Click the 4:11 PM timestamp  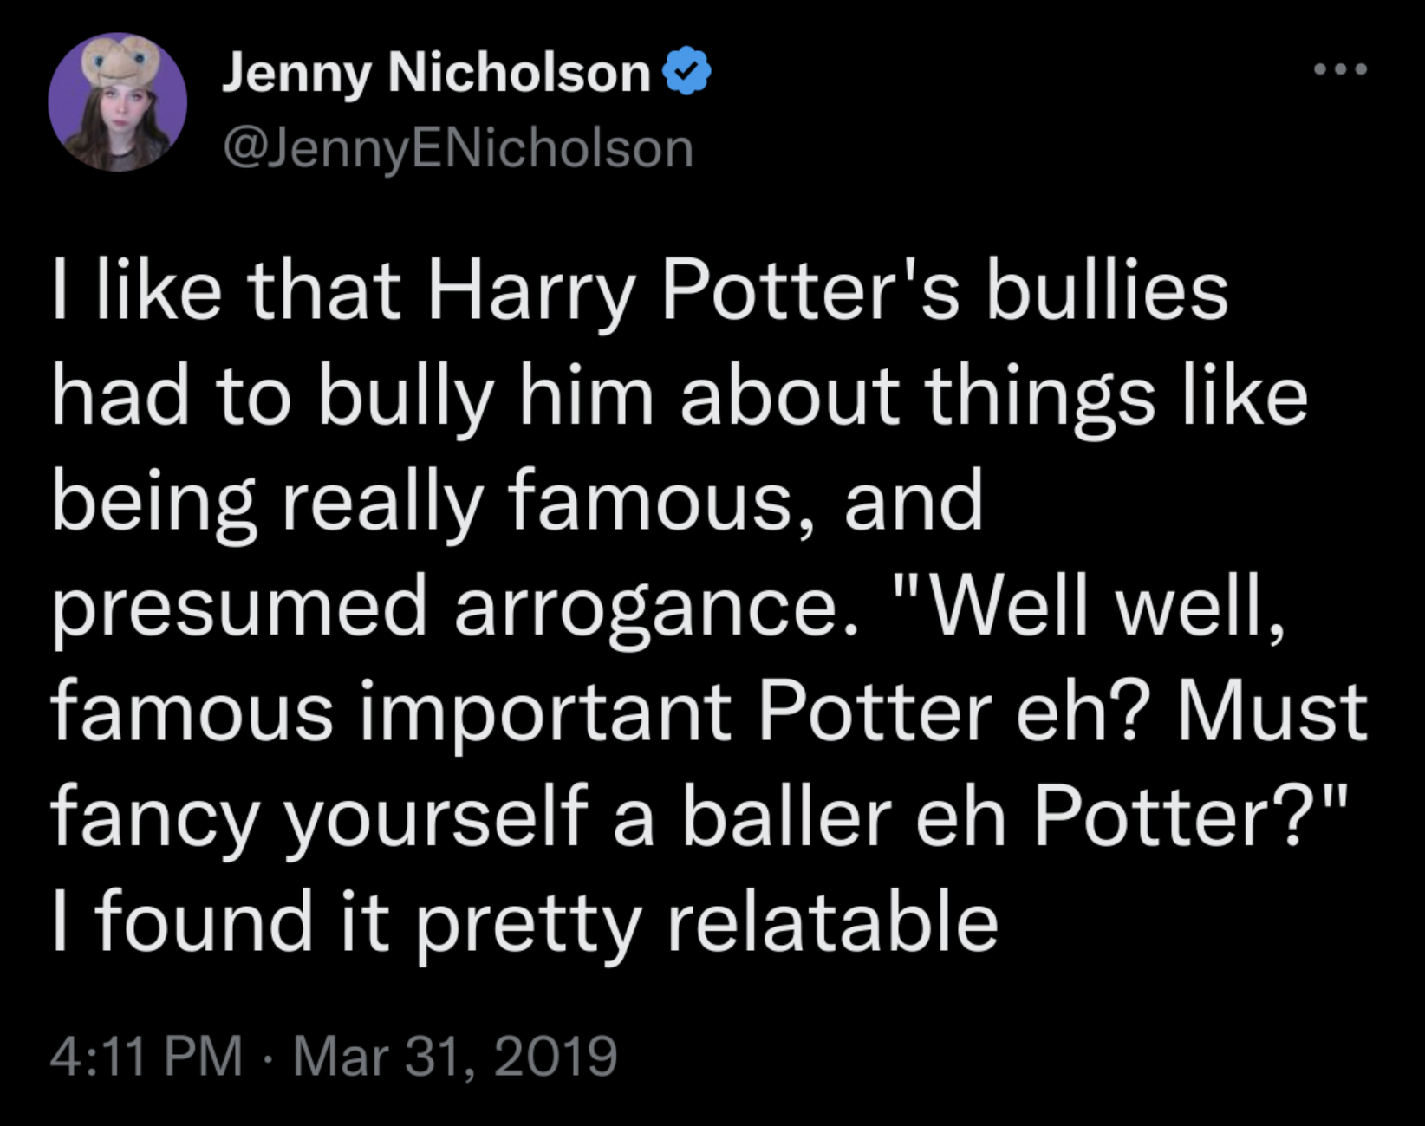pos(146,1056)
